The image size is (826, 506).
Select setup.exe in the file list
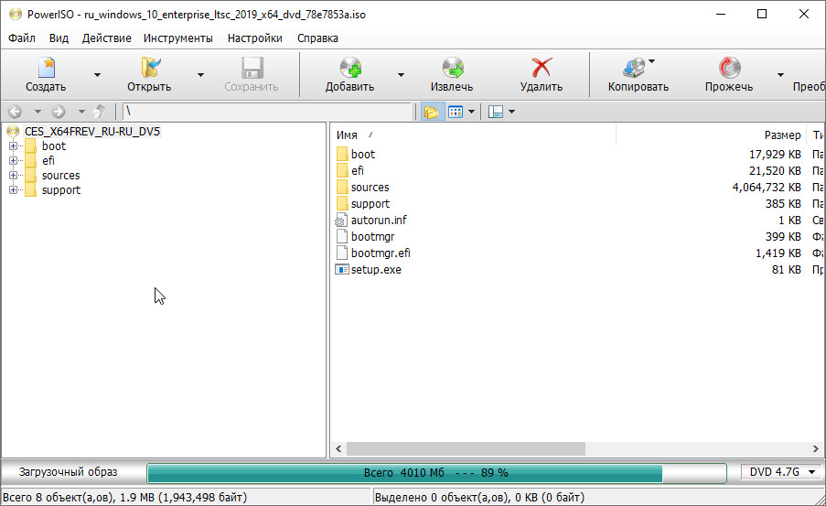(x=376, y=270)
